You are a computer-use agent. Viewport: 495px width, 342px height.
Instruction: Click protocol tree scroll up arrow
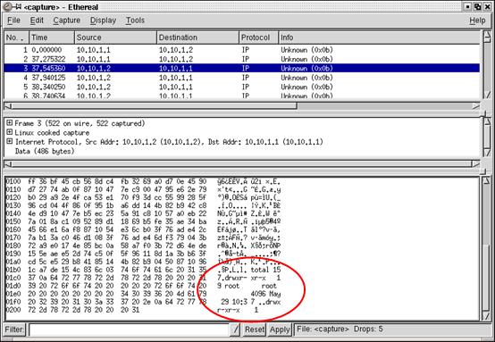[486, 121]
